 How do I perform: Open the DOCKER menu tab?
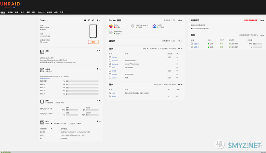coord(41,12)
